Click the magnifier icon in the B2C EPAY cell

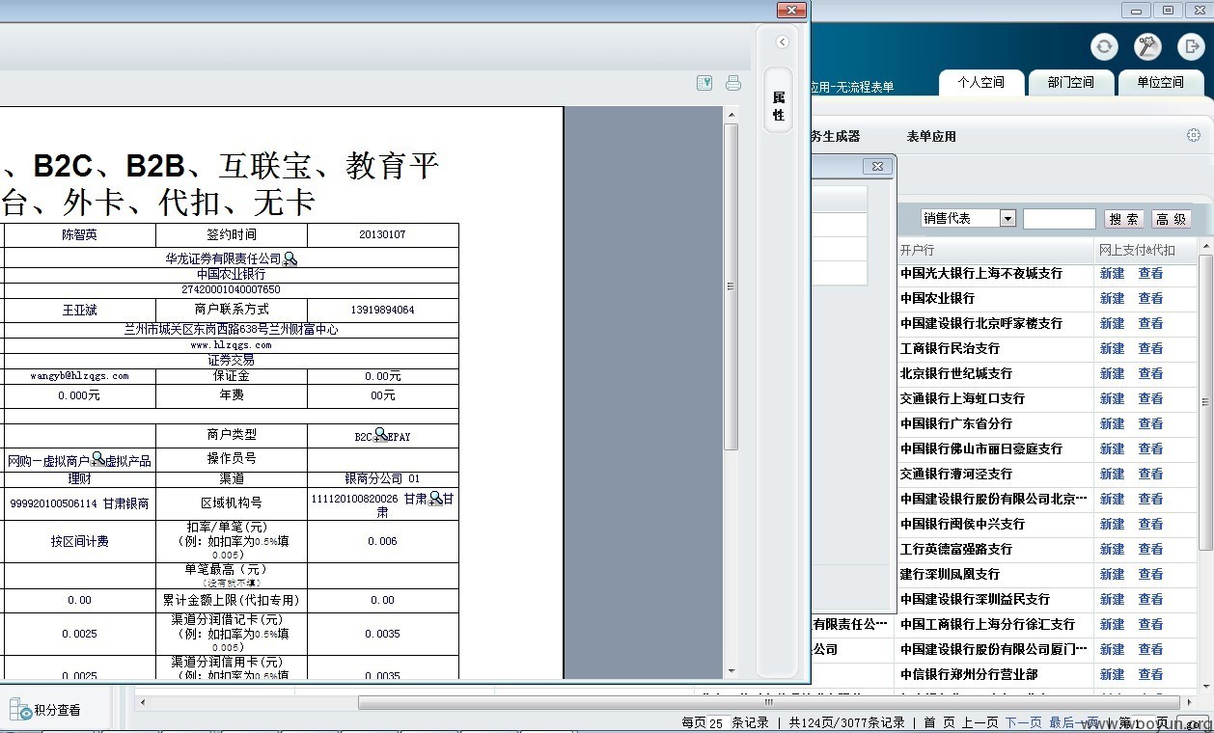[381, 435]
